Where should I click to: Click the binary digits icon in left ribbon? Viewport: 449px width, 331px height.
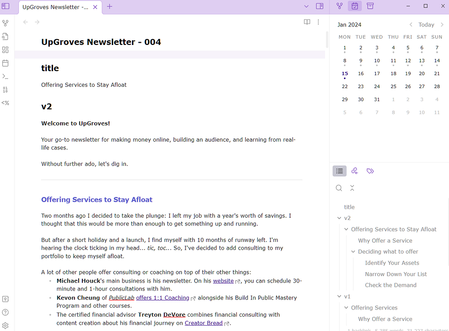(x=5, y=90)
